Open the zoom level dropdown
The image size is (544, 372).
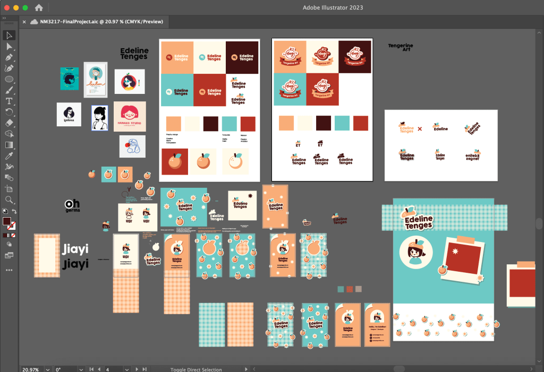tap(47, 369)
